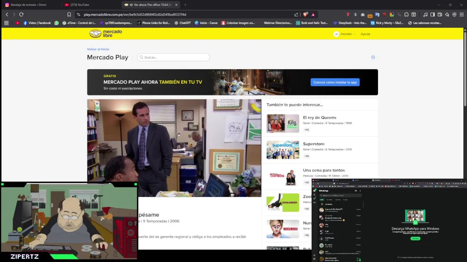Open Las sabrosas recetas... bookmark
Viewport: 467px width, 262px height.
[x=425, y=23]
